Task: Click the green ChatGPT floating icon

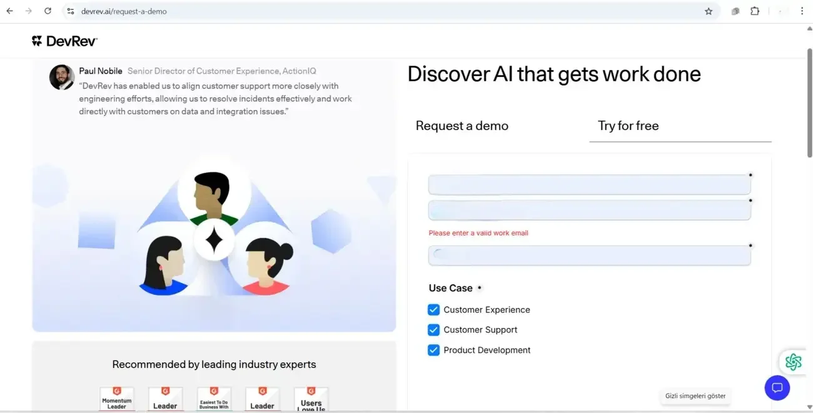Action: 793,362
